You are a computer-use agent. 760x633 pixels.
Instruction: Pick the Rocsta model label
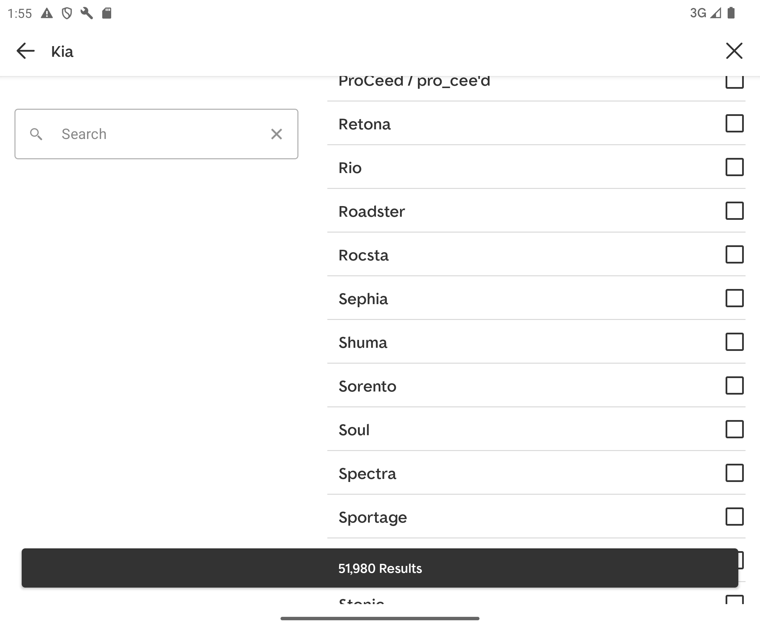click(x=364, y=255)
